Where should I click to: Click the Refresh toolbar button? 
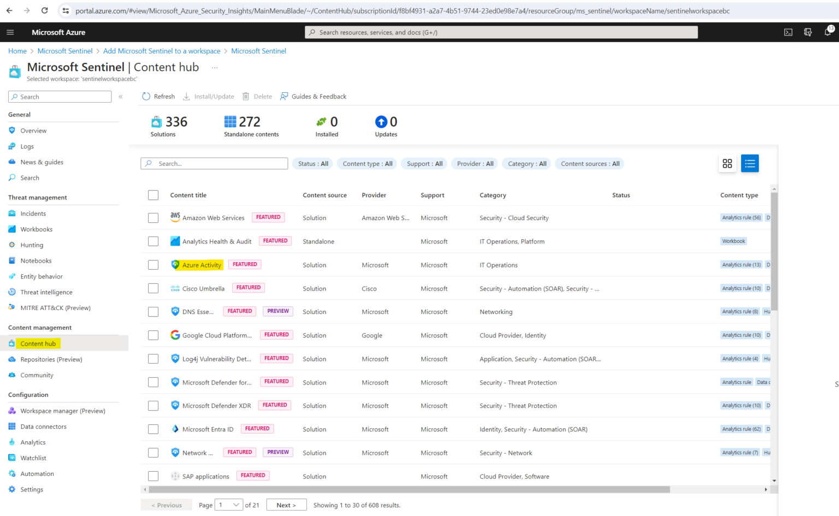pos(158,97)
